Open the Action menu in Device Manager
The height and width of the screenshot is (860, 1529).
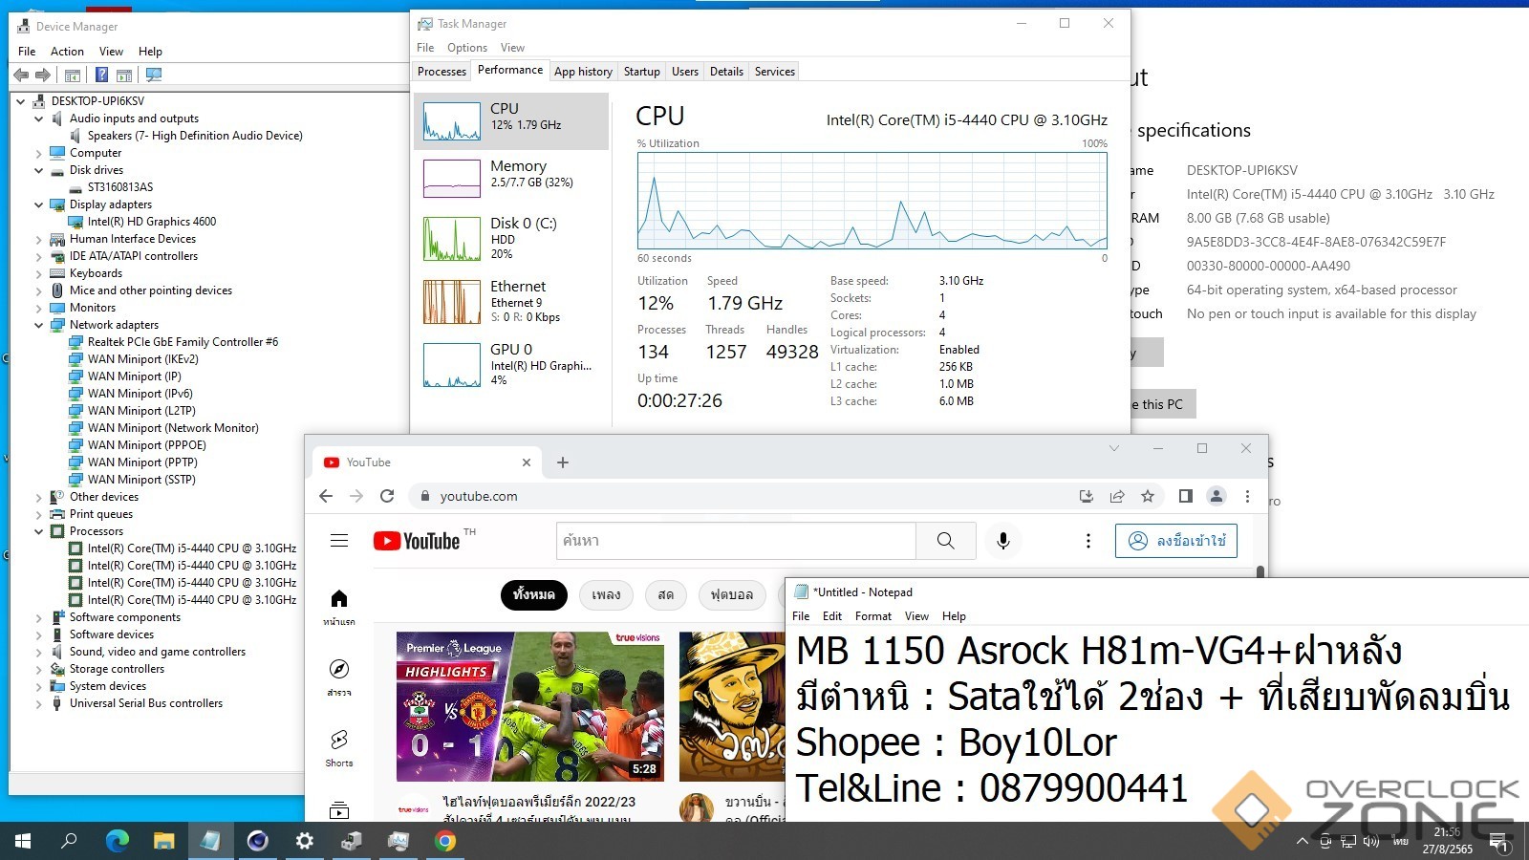click(67, 52)
